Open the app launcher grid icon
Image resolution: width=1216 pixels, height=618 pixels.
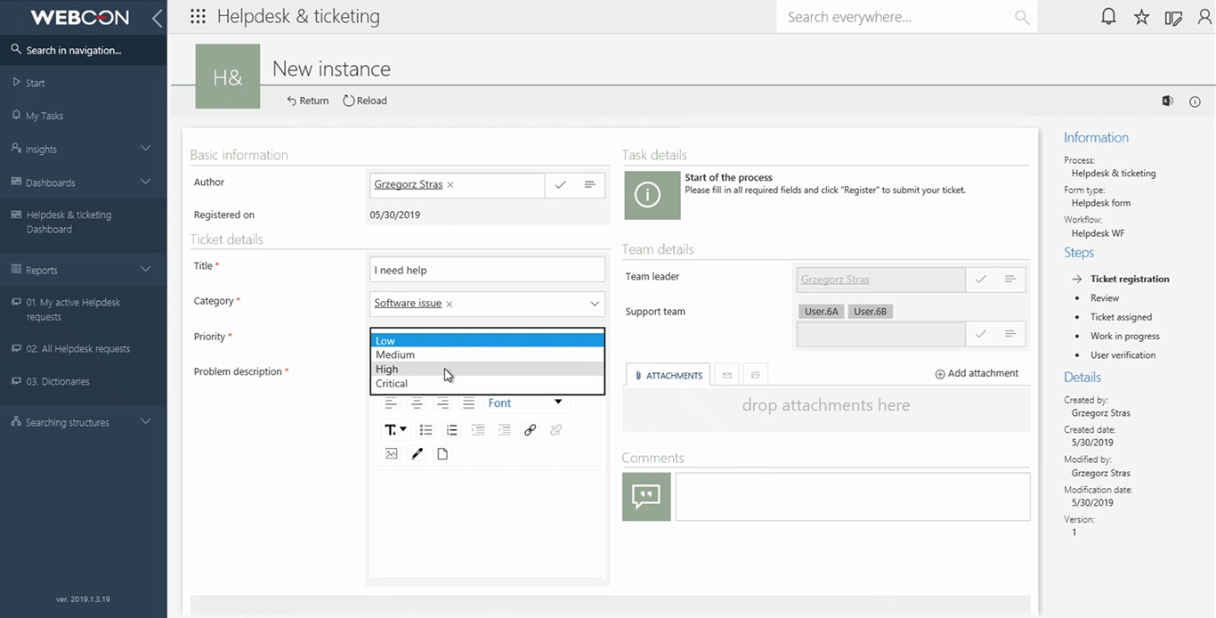(x=198, y=17)
